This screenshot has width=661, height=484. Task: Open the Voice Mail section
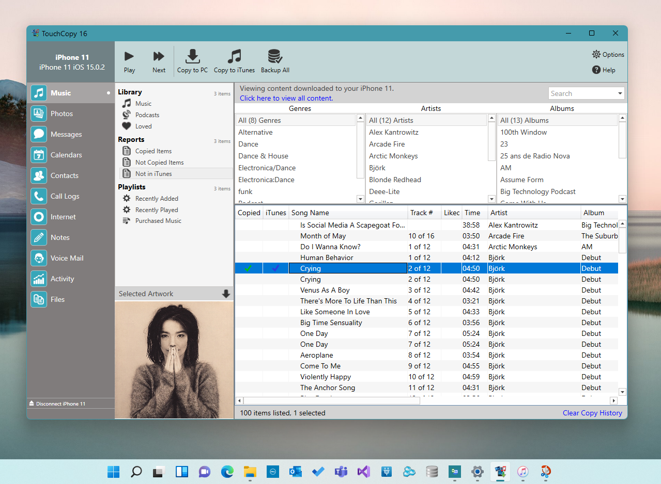[x=70, y=258]
